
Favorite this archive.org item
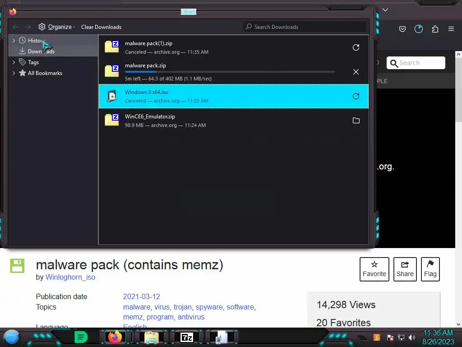pyautogui.click(x=374, y=269)
